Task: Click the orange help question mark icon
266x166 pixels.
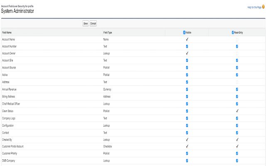Action: (x=263, y=7)
